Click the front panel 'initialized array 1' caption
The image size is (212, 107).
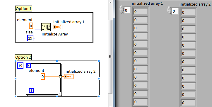(x=147, y=4)
